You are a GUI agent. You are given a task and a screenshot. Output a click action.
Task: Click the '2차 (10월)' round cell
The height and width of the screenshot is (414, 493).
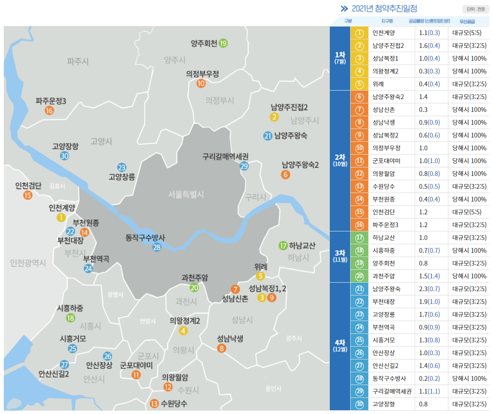tap(340, 161)
